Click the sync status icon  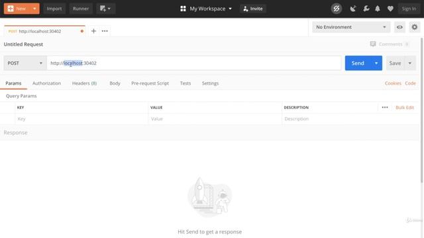pos(337,9)
